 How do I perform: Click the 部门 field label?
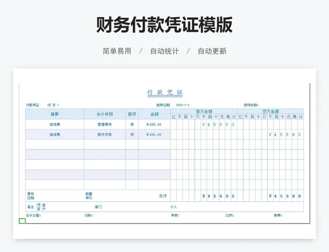coord(98,207)
